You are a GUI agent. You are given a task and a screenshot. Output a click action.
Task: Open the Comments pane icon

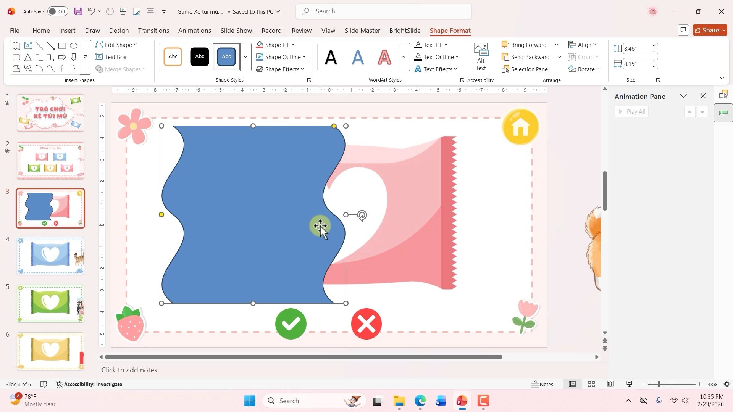pyautogui.click(x=683, y=30)
